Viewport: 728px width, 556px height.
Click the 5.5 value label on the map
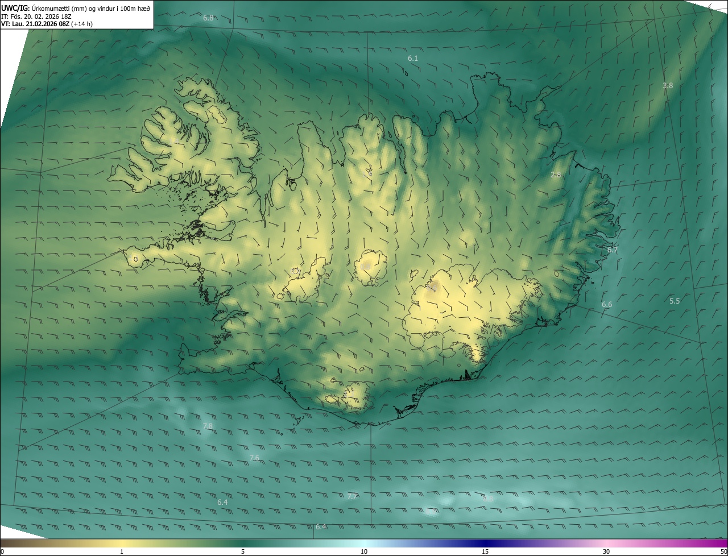675,301
